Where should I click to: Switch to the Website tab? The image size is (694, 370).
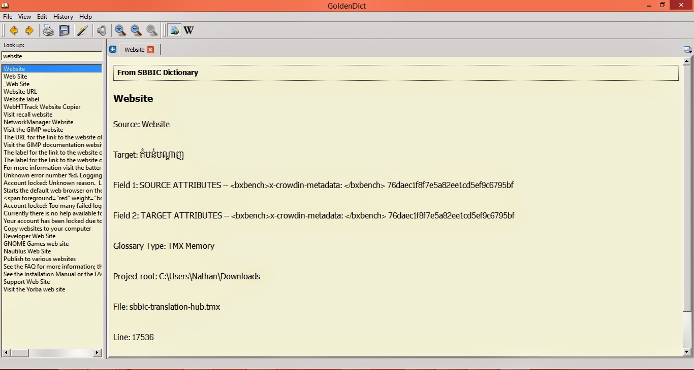click(135, 50)
